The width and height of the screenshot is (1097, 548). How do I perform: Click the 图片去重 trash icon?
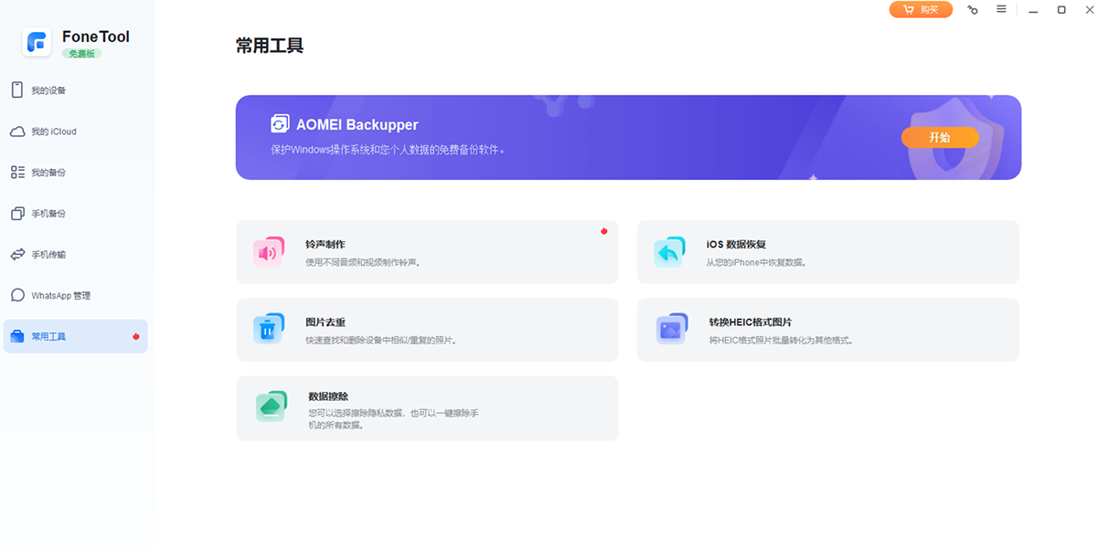point(269,329)
